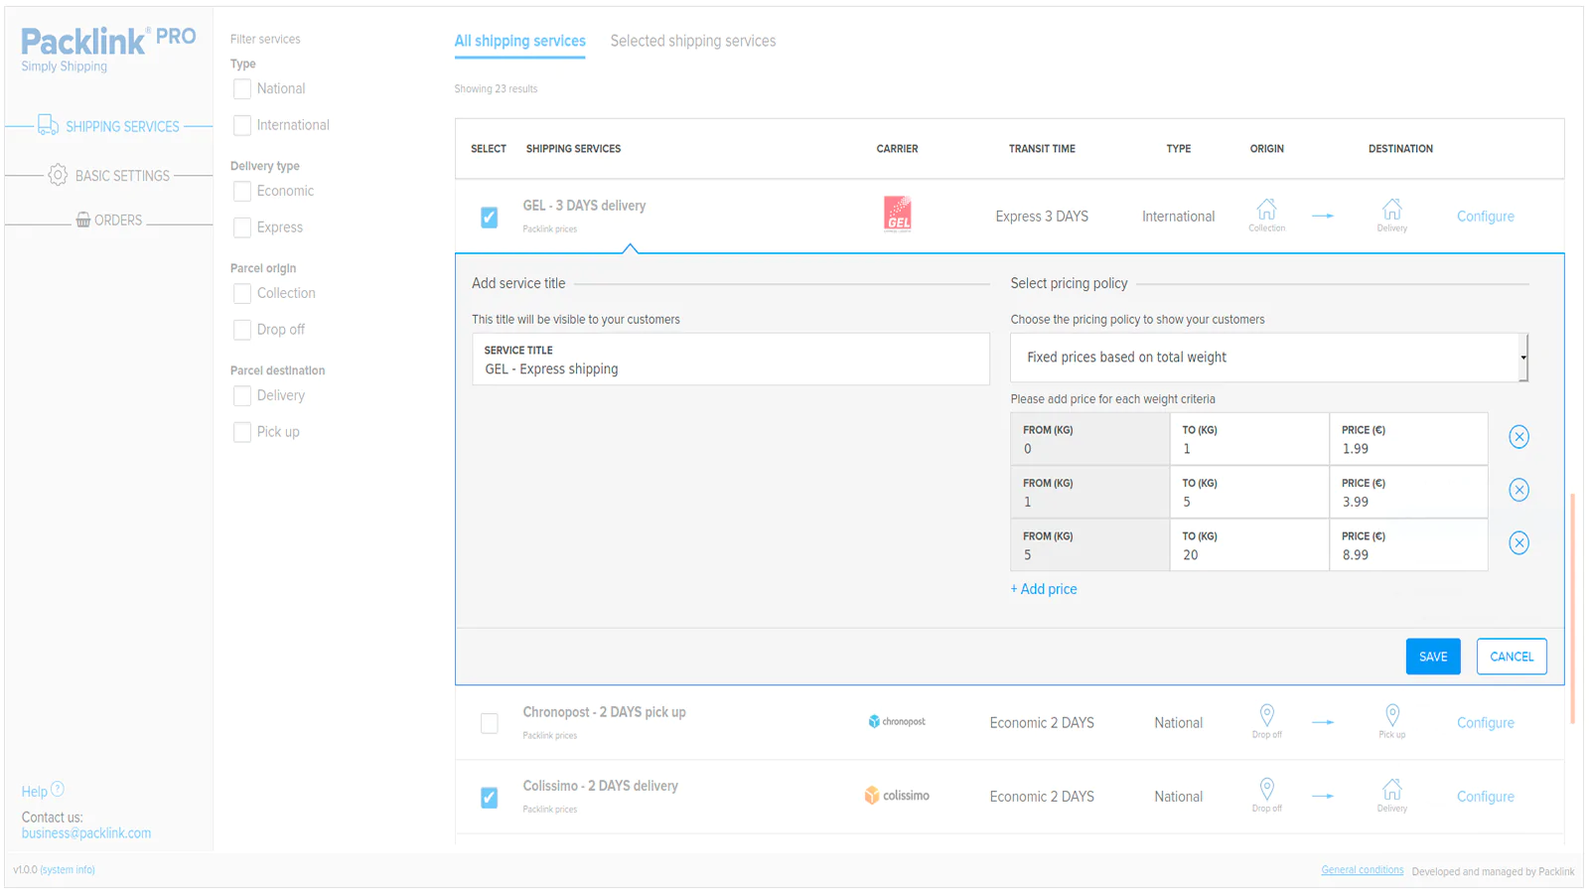Click the Help question mark icon
The image size is (1589, 894).
click(x=58, y=790)
